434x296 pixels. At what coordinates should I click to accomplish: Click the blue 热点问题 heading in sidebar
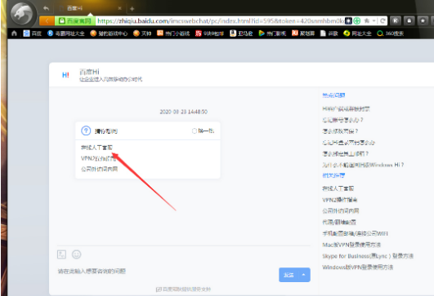(333, 95)
